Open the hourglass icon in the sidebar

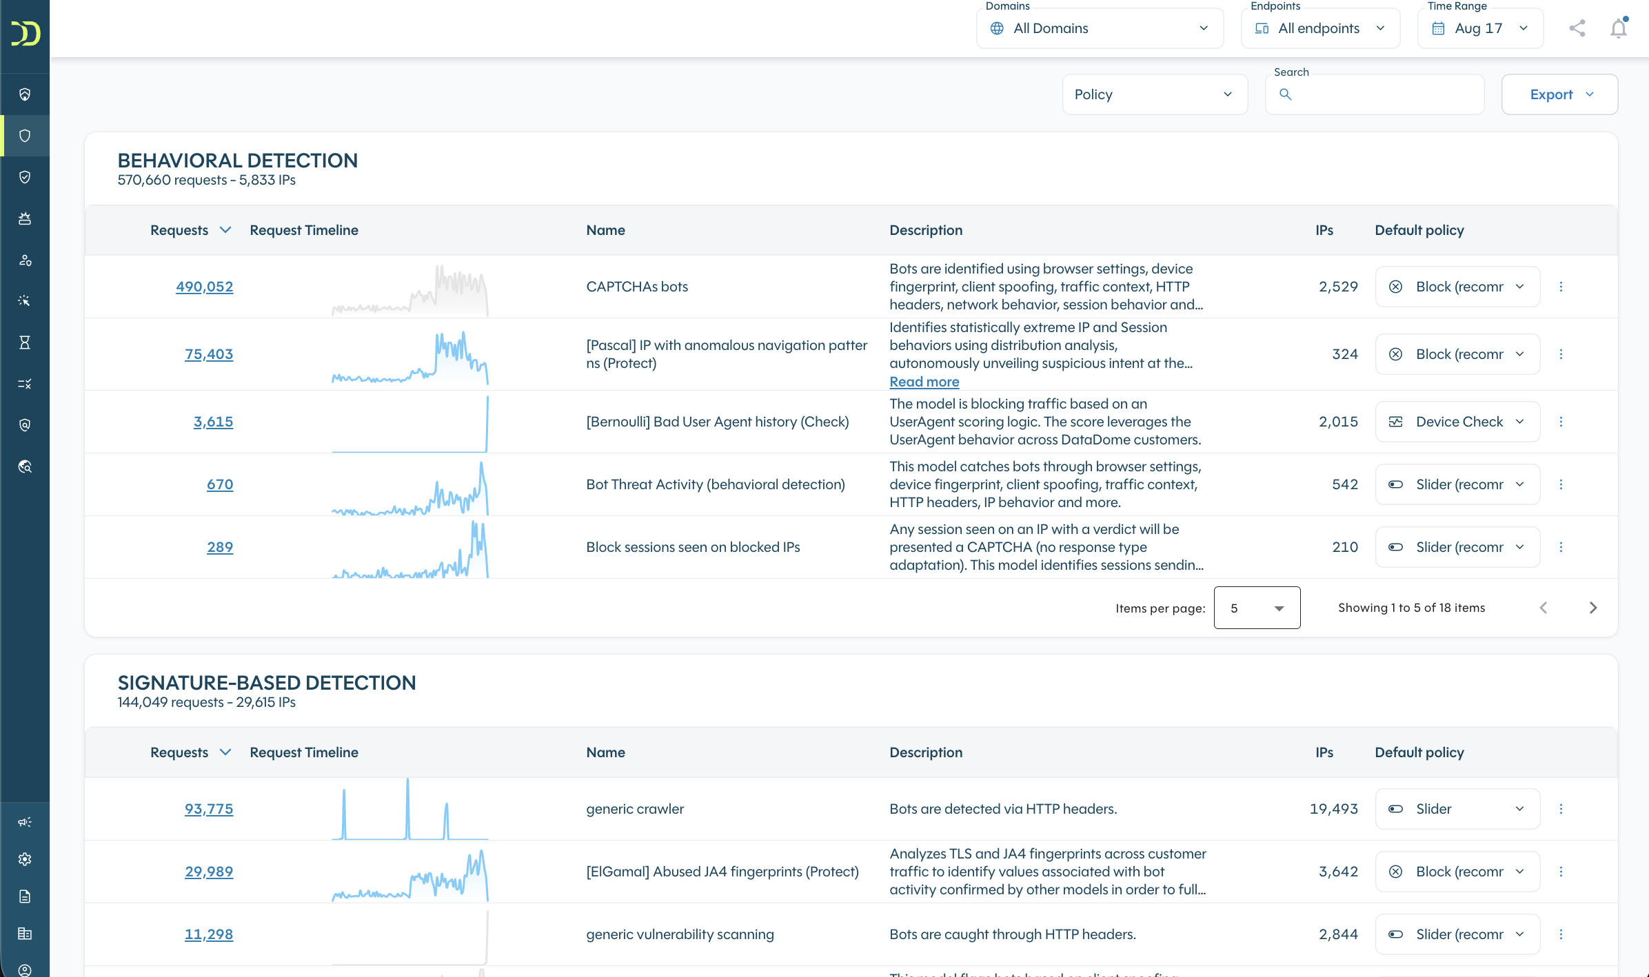point(25,342)
